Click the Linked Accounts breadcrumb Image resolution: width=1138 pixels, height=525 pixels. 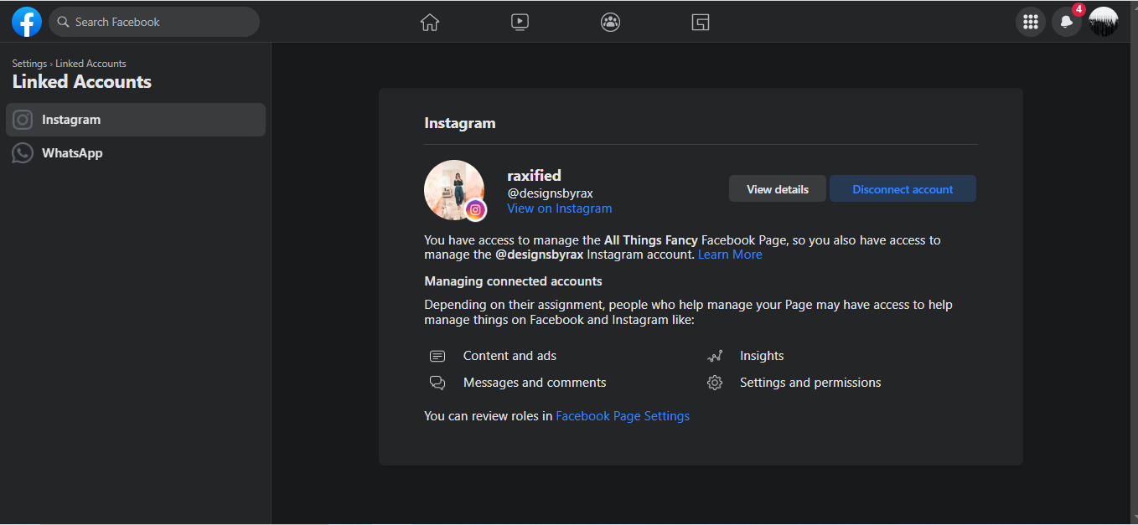(x=91, y=64)
